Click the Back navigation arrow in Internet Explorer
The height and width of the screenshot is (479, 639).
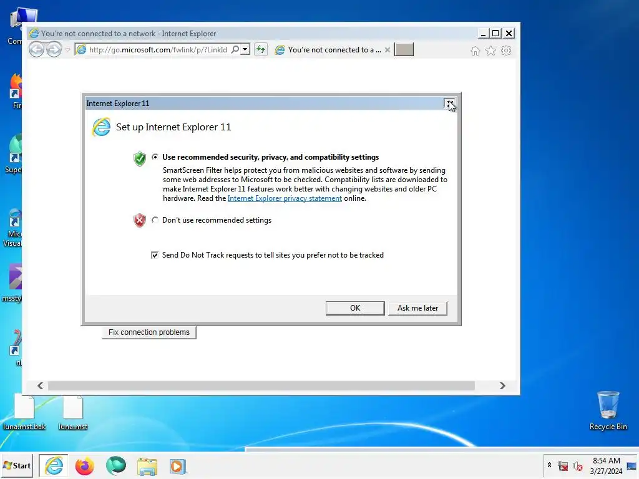(x=37, y=50)
